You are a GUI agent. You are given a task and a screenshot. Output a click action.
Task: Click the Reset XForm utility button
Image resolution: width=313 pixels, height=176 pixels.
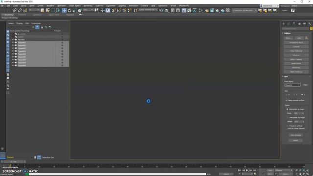[296, 64]
